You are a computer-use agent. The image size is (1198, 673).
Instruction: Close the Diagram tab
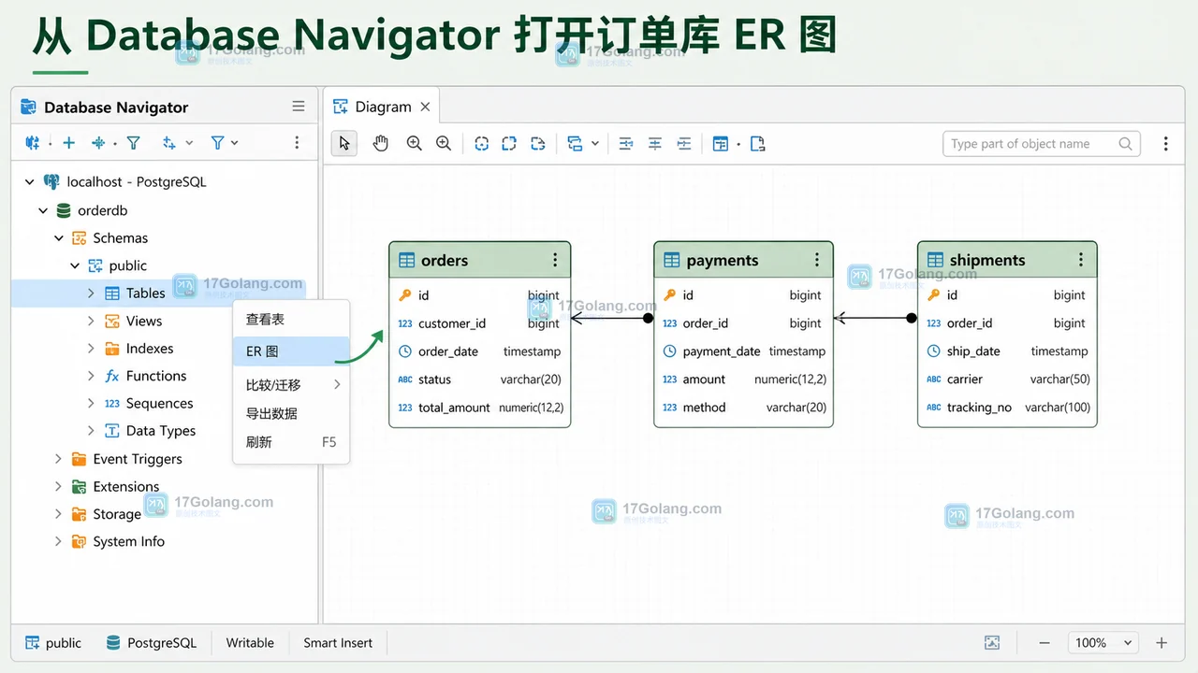[425, 107]
